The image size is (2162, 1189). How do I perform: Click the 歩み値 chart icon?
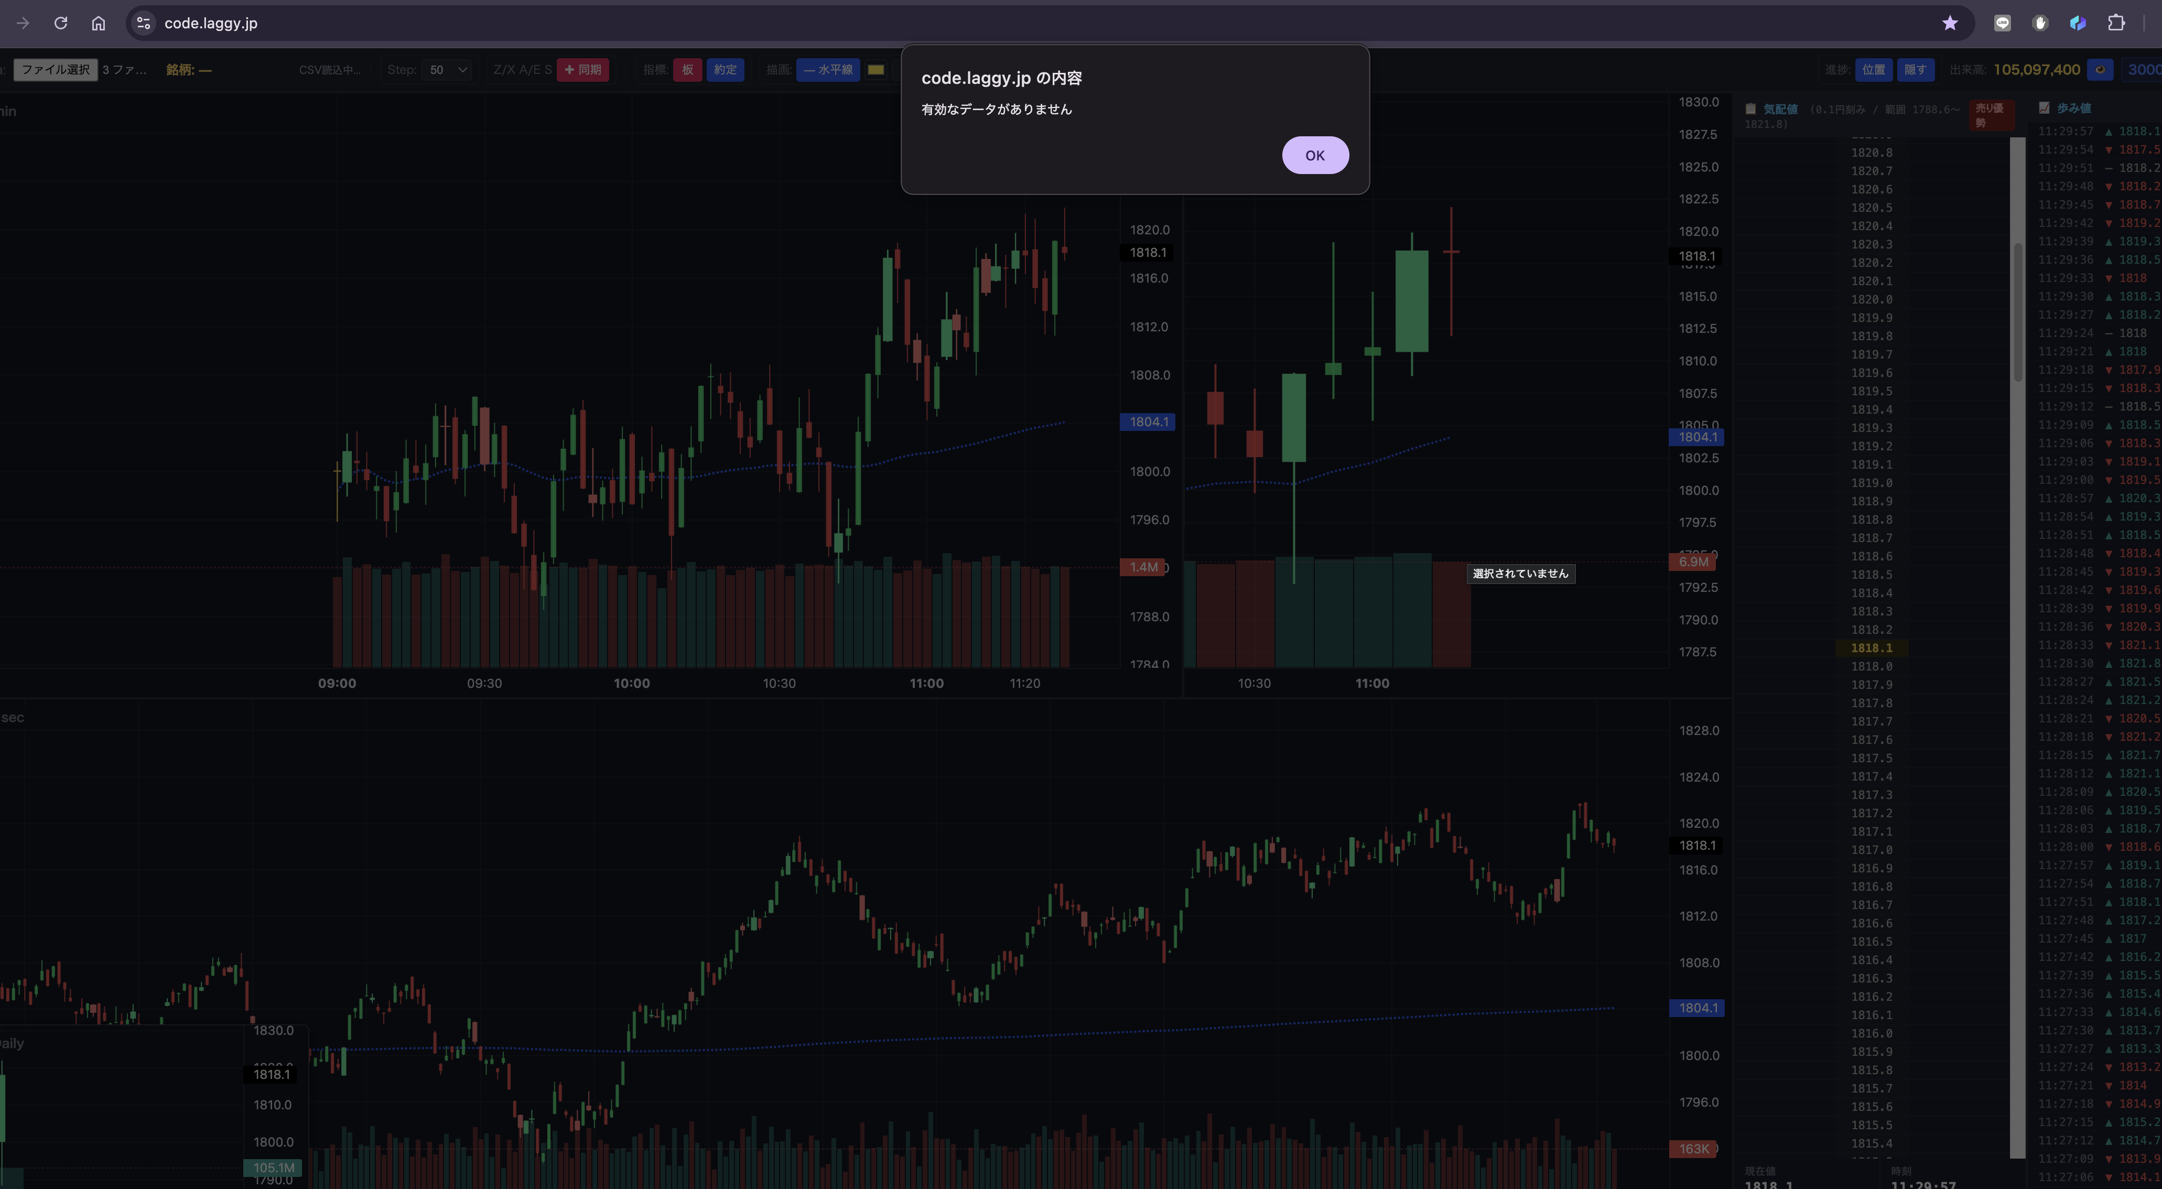[2044, 108]
